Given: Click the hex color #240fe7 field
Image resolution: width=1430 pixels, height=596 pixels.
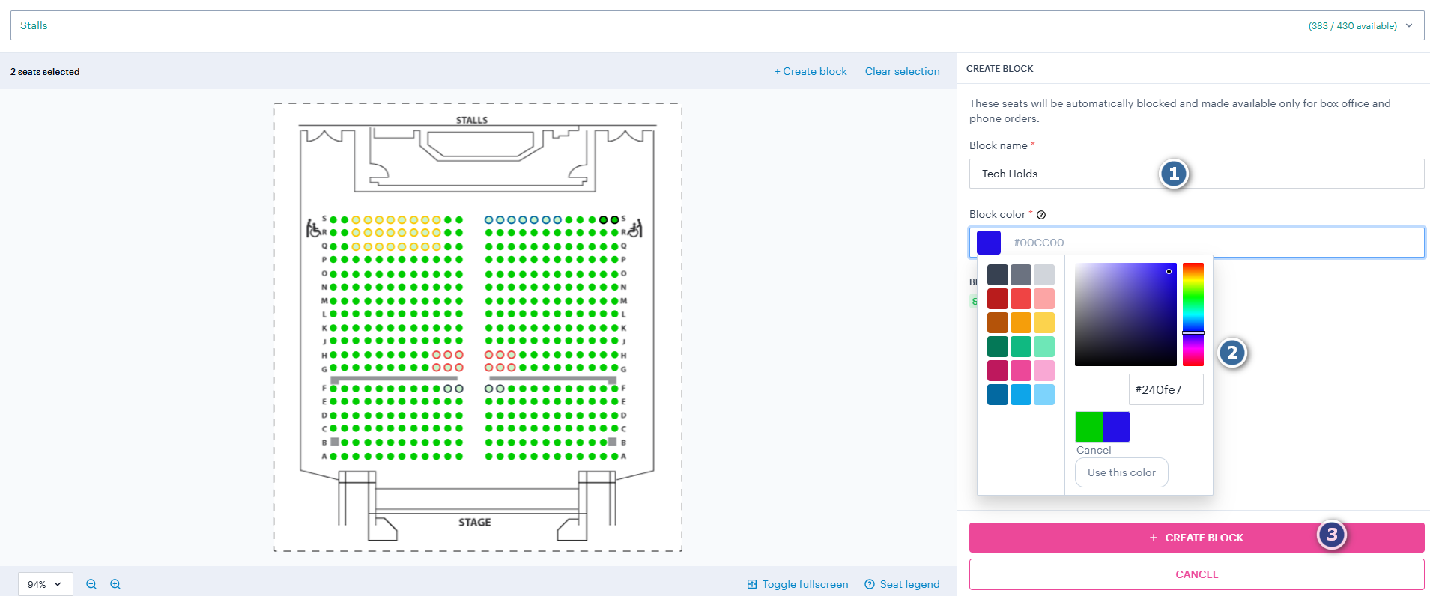Looking at the screenshot, I should pos(1166,389).
